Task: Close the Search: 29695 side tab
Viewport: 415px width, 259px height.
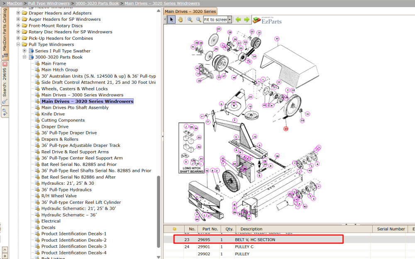Action: (x=5, y=64)
